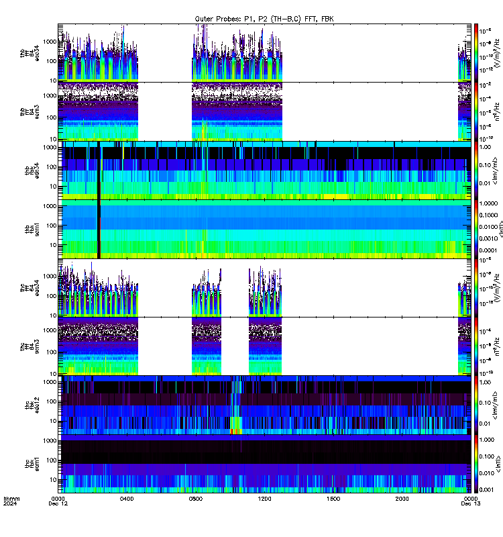Click the 'Dec 13' date label
The image size is (503, 537).
click(471, 503)
